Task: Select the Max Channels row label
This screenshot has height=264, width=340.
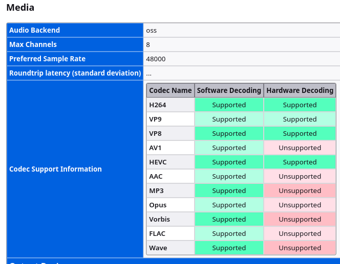Action: (33, 44)
